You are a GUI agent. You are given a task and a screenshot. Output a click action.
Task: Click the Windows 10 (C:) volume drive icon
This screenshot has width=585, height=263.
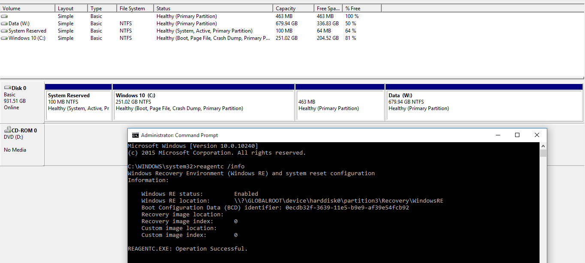tap(4, 38)
